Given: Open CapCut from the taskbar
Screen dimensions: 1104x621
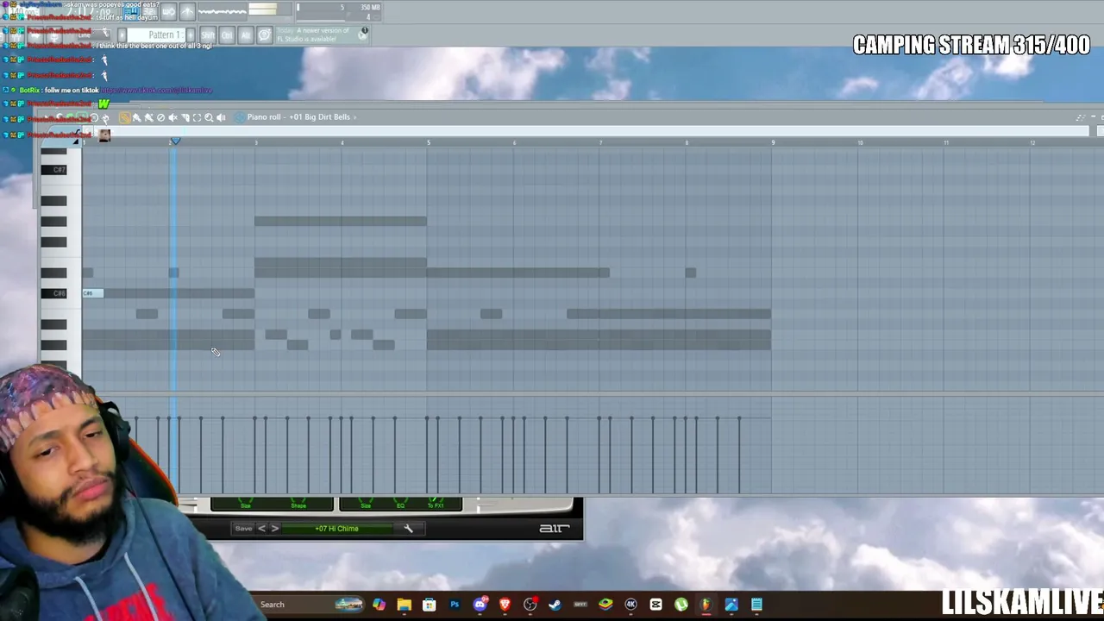Looking at the screenshot, I should [x=655, y=605].
